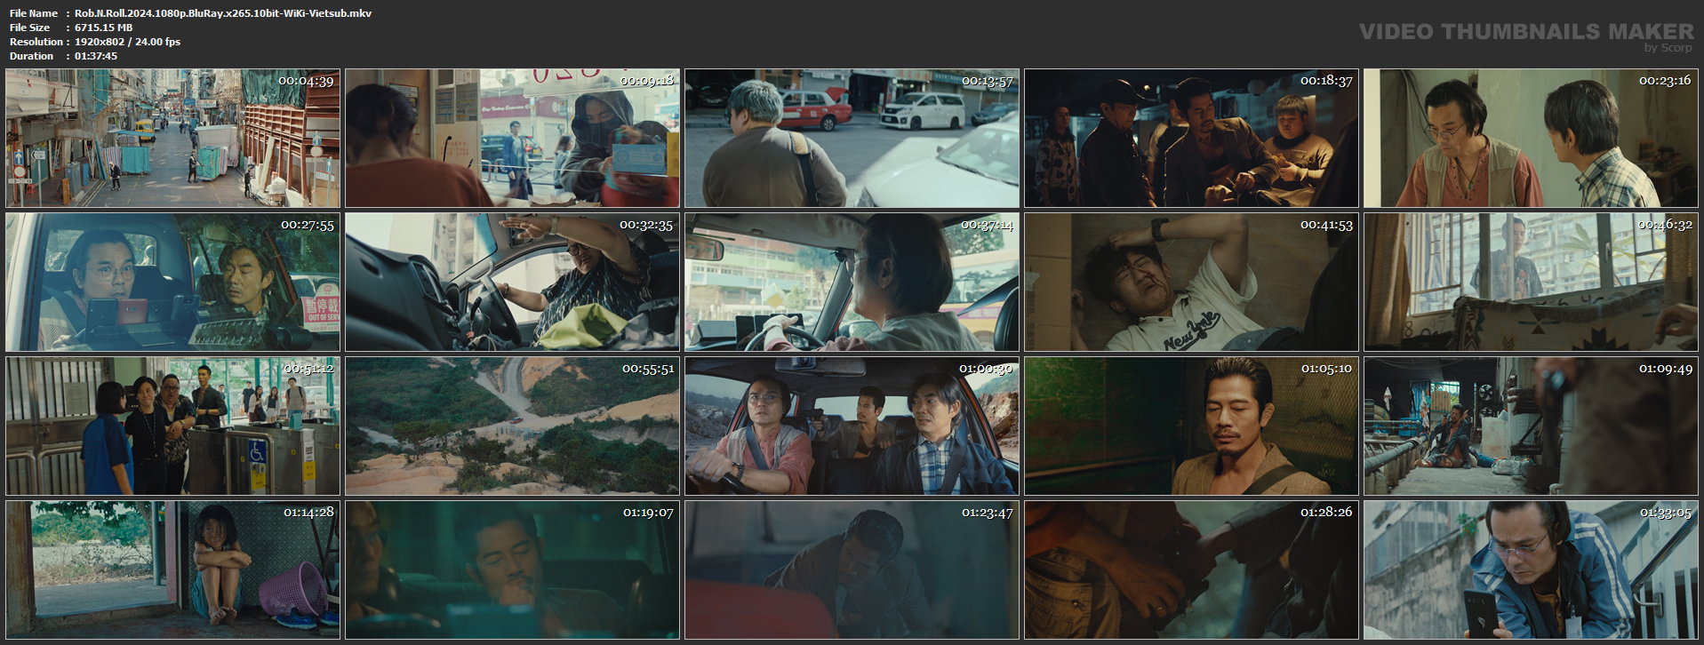The height and width of the screenshot is (645, 1704).
Task: Click the file name Rob.N.Roll.2024 mkv text
Action: coord(223,13)
